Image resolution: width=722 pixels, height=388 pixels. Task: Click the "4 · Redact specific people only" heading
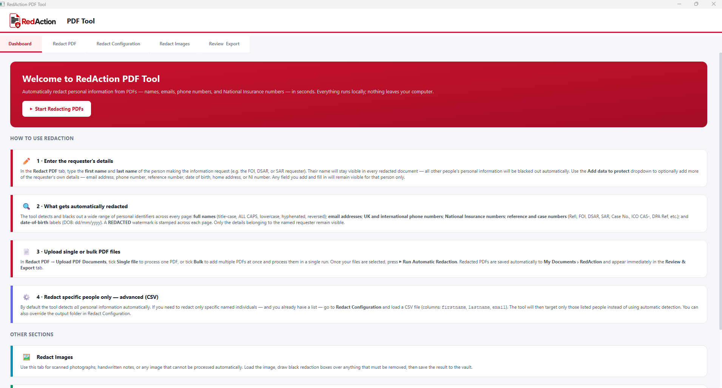pyautogui.click(x=97, y=297)
